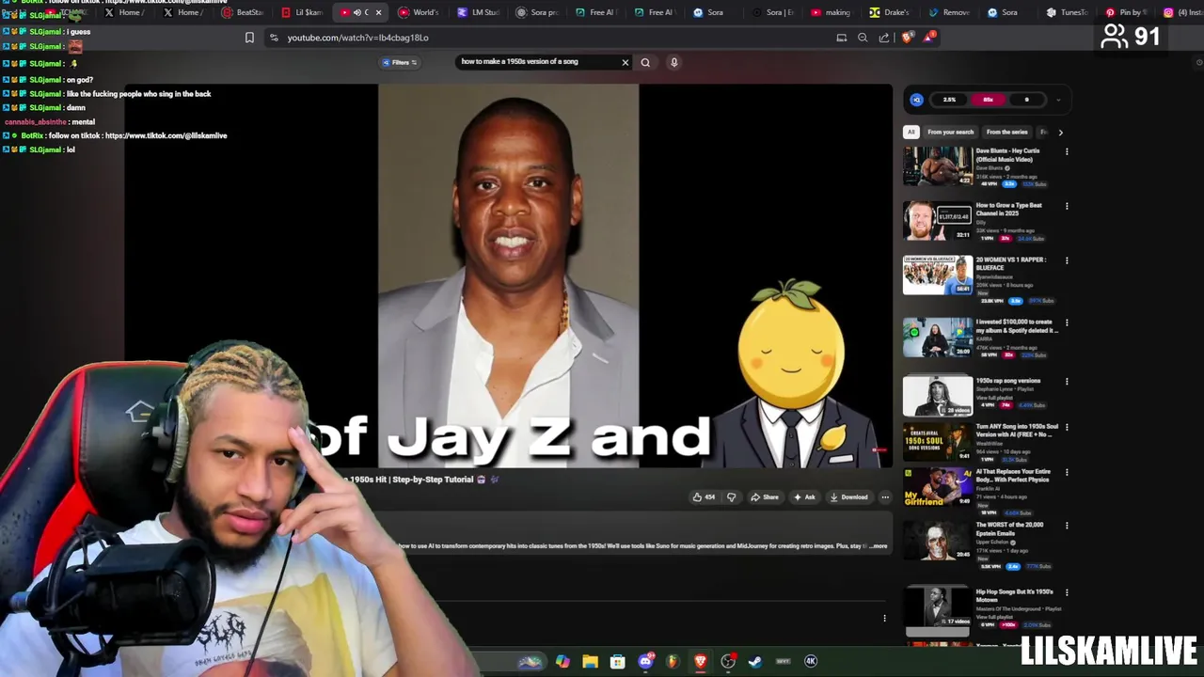The height and width of the screenshot is (677, 1204).
Task: Click the blue extension logo in the stats bar
Action: 917,100
